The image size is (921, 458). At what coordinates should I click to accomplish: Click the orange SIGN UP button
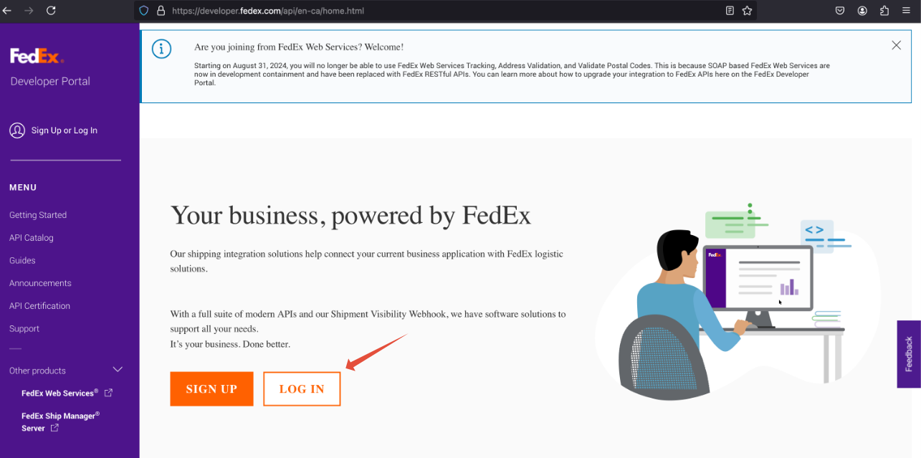click(211, 388)
